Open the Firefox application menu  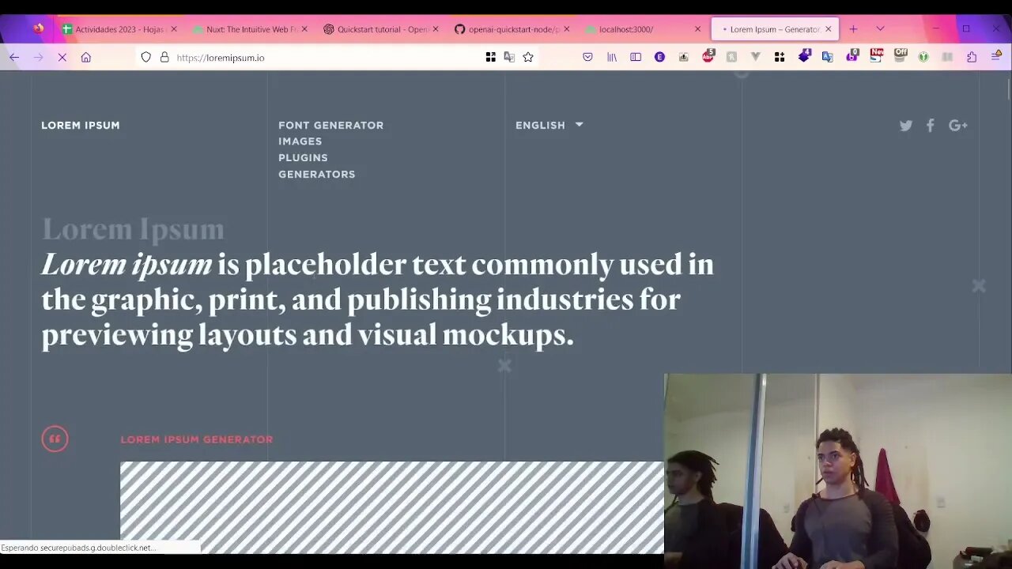996,57
